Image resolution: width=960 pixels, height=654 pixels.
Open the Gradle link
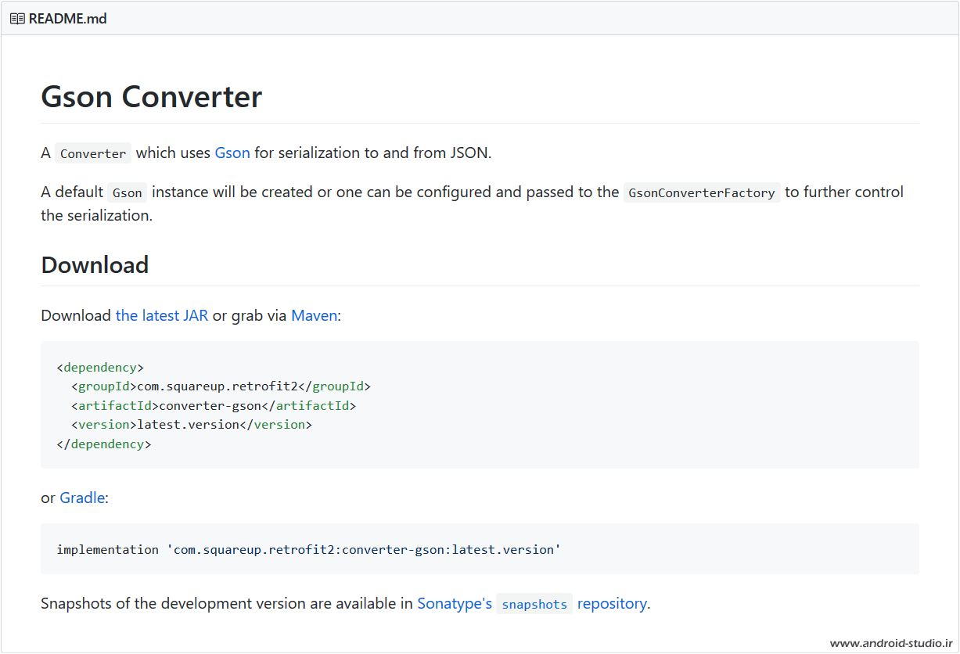pos(82,498)
